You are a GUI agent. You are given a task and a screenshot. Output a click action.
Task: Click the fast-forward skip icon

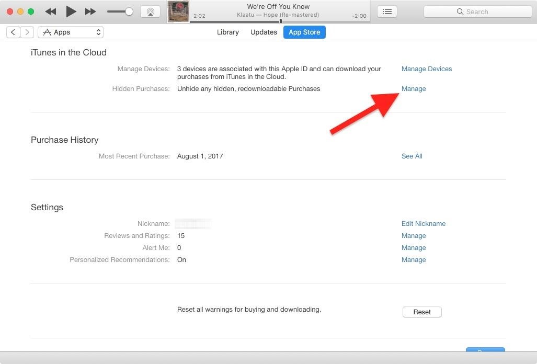pyautogui.click(x=90, y=11)
